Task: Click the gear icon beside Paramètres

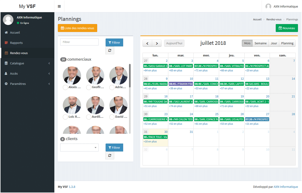Action: pos(6,84)
